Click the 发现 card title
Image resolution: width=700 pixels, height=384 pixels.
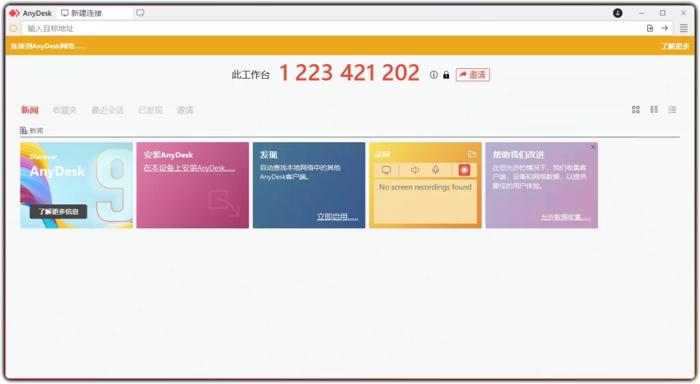269,154
